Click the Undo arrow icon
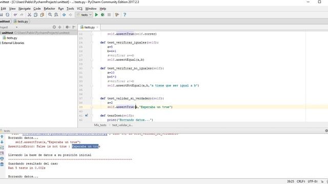 coord(15,15)
